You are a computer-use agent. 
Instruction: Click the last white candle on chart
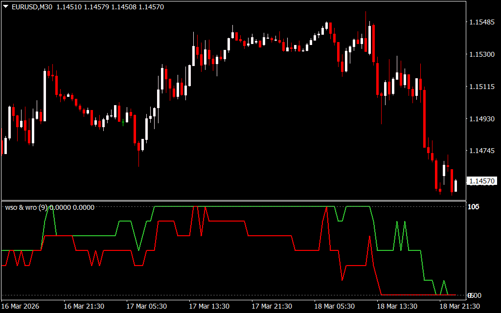[x=455, y=185]
